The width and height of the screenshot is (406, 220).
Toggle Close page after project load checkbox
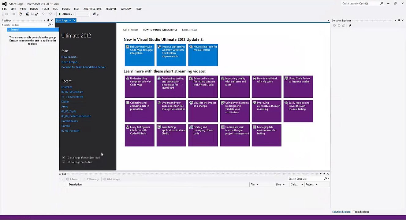pos(64,157)
